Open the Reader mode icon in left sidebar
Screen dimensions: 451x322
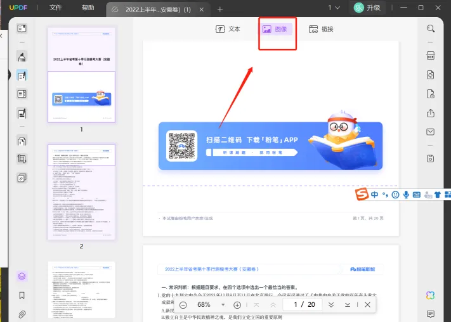tap(22, 29)
